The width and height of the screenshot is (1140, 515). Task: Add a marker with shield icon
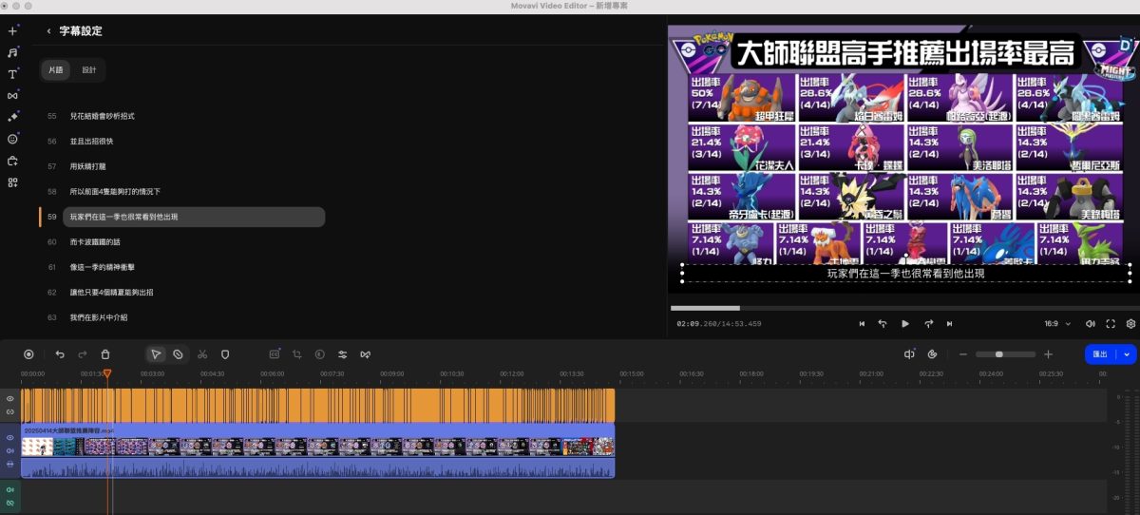click(x=225, y=354)
